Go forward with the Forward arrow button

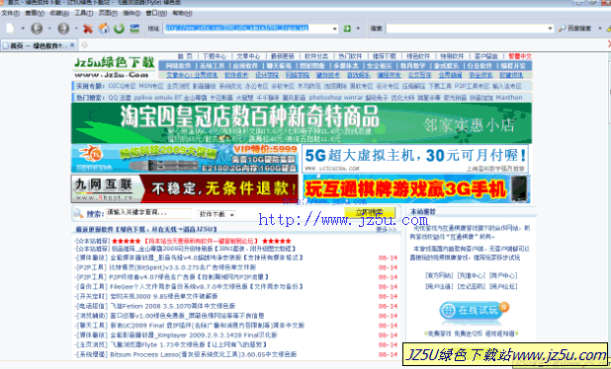pyautogui.click(x=63, y=29)
